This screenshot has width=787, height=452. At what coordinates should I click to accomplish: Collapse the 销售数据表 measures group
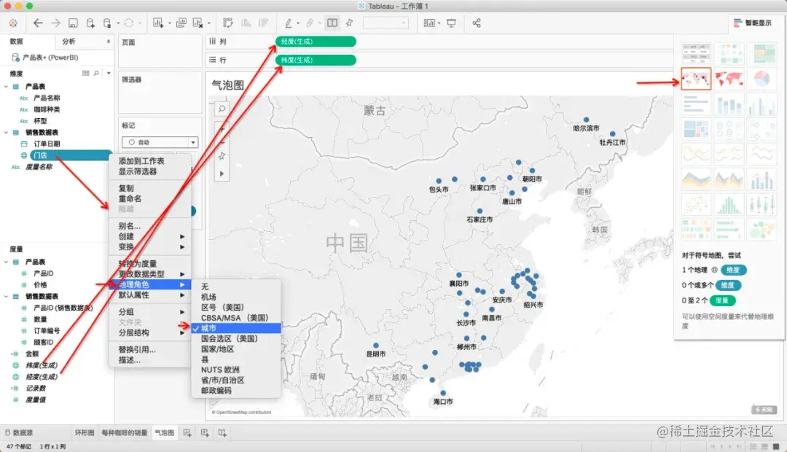click(6, 296)
